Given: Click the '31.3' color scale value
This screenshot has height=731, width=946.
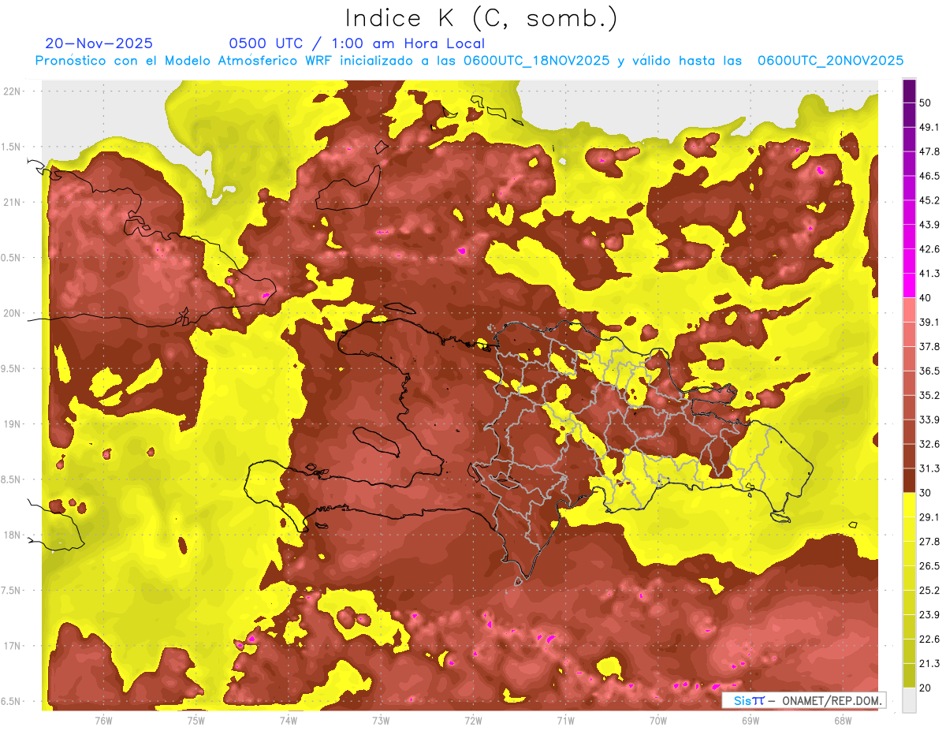Looking at the screenshot, I should pos(929,468).
